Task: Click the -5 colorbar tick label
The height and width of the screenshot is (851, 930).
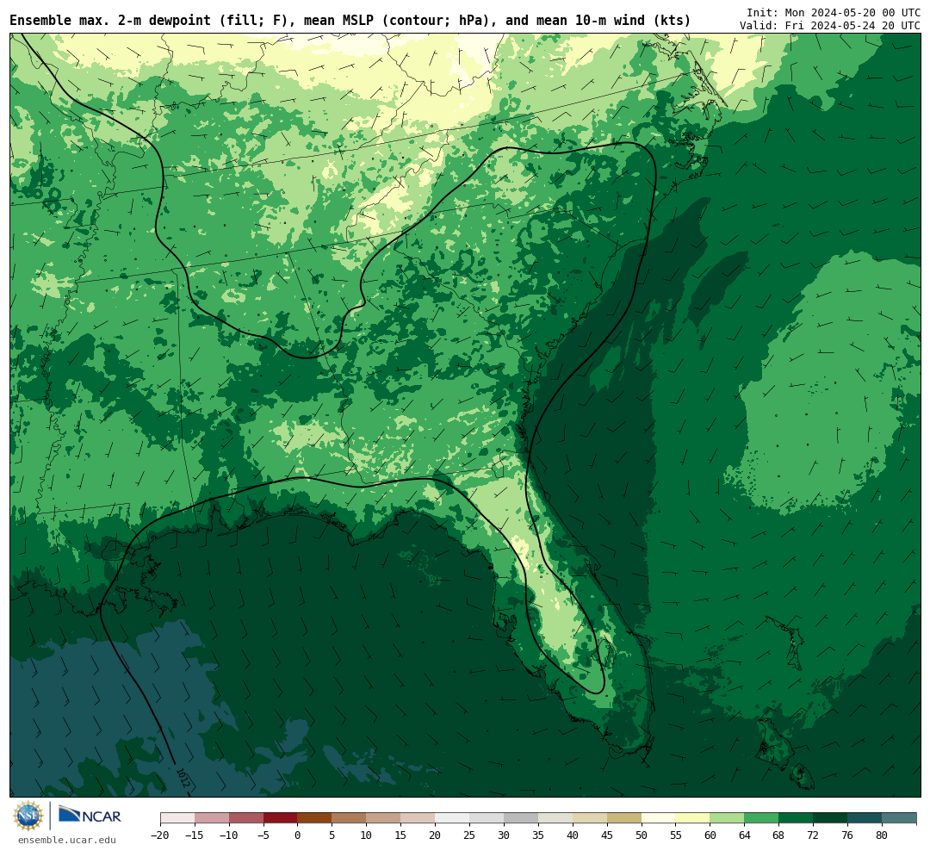Action: (x=263, y=835)
